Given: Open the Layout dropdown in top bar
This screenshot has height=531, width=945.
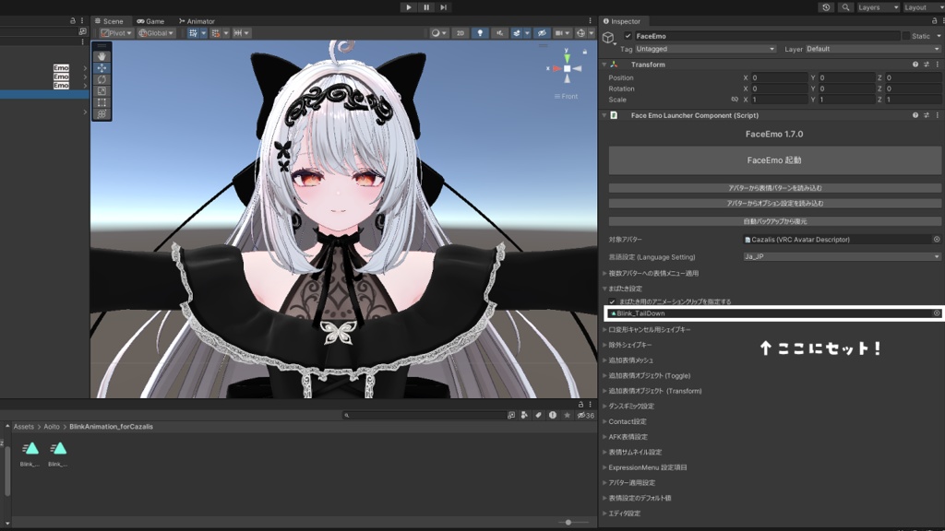Looking at the screenshot, I should 922,7.
